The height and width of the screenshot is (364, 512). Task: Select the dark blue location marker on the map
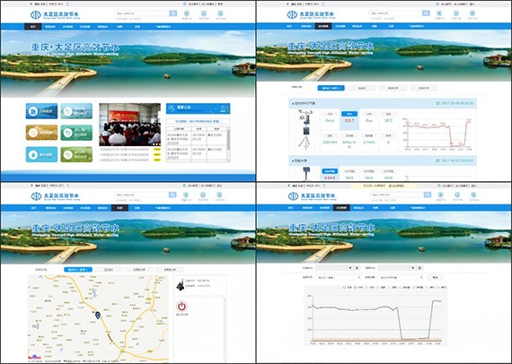(98, 315)
